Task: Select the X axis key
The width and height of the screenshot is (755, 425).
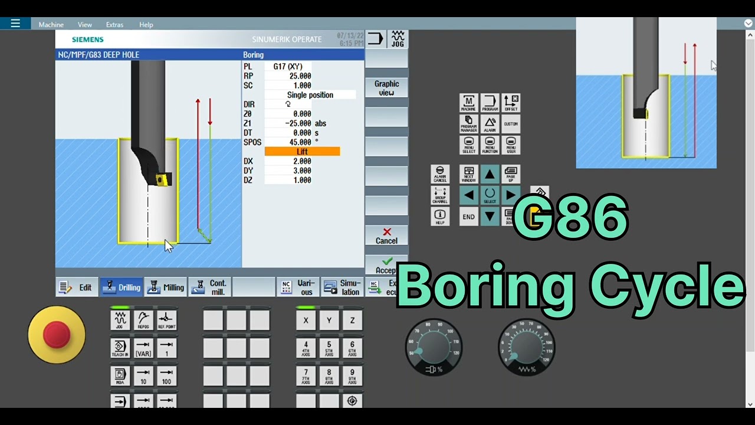Action: coord(306,320)
